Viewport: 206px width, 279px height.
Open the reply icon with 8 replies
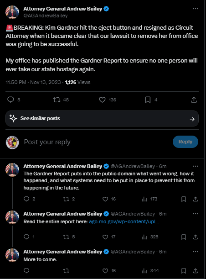[x=10, y=100]
